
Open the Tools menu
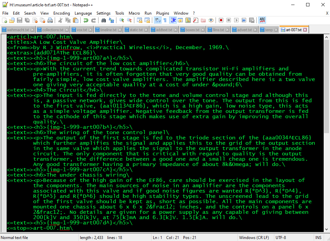point(119,13)
